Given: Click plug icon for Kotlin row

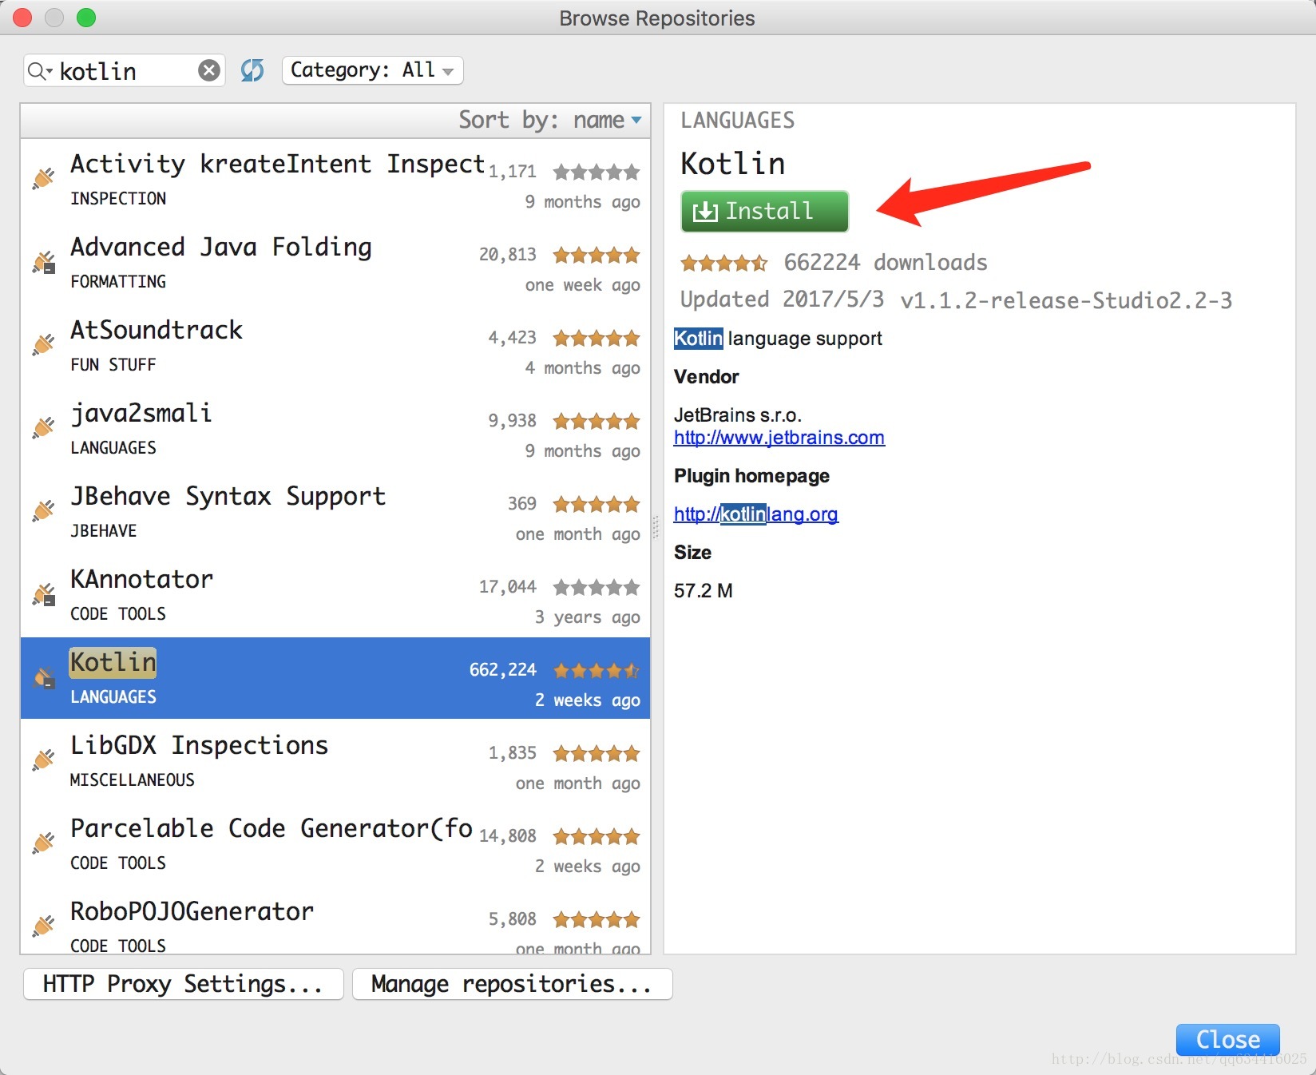Looking at the screenshot, I should [44, 677].
